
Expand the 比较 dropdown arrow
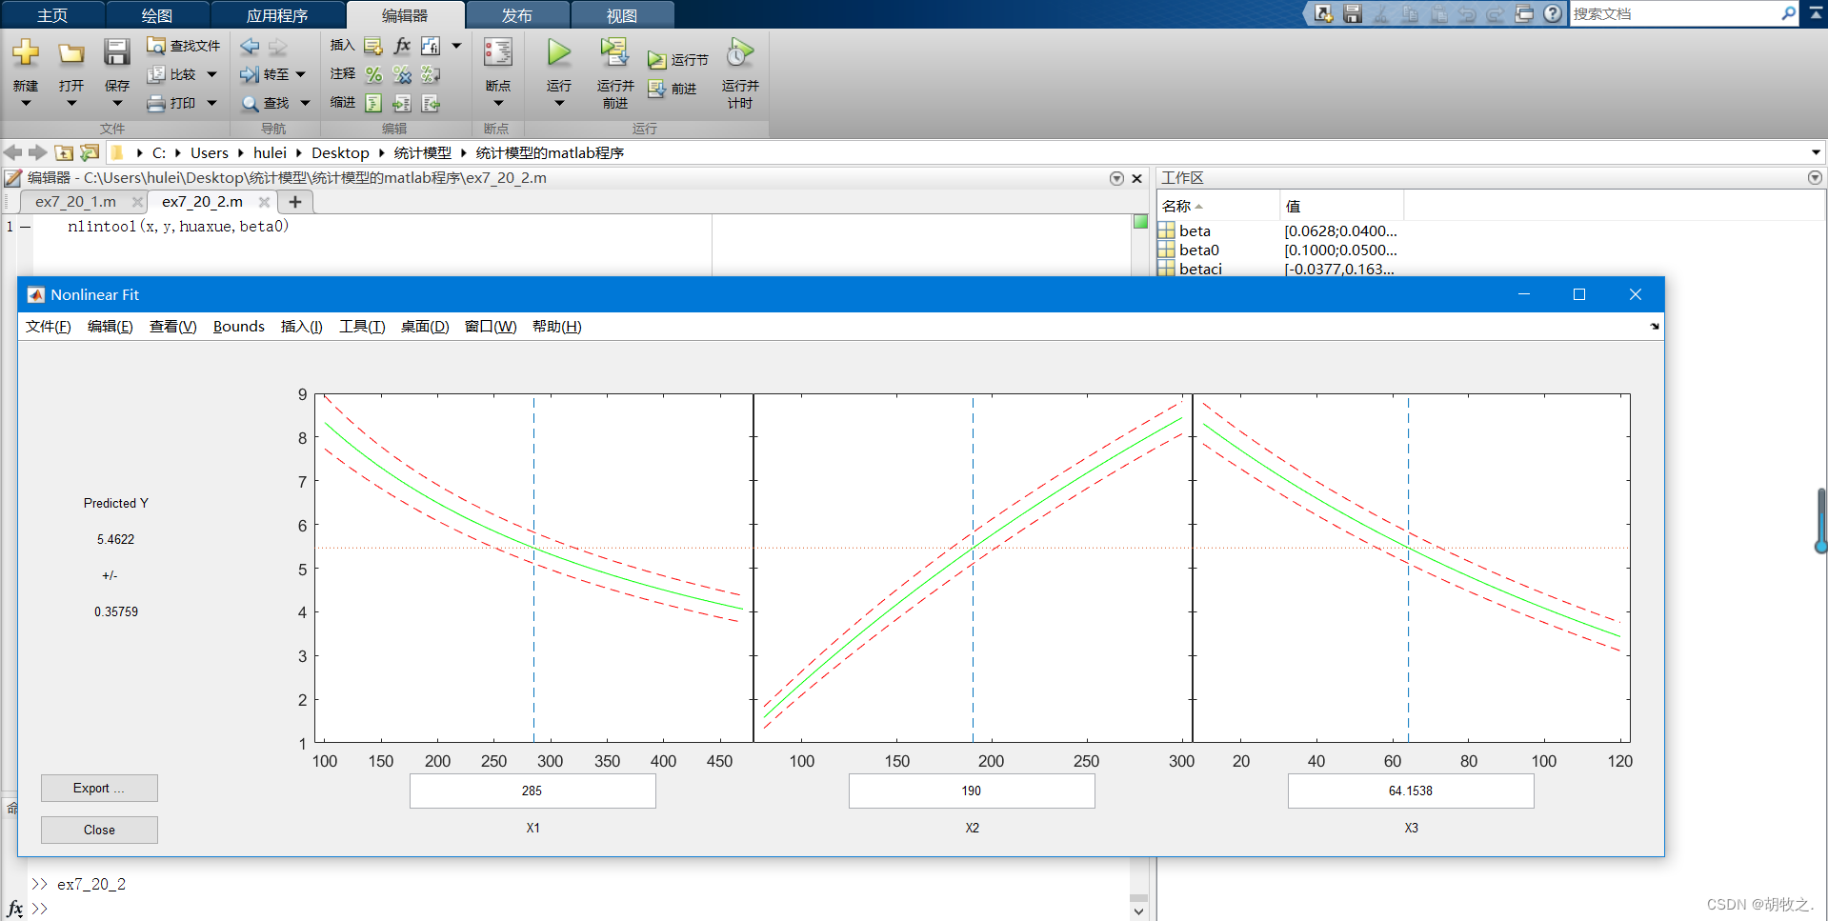coord(211,74)
